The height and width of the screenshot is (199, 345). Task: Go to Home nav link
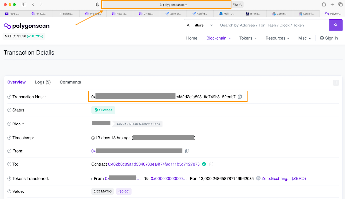pyautogui.click(x=192, y=38)
